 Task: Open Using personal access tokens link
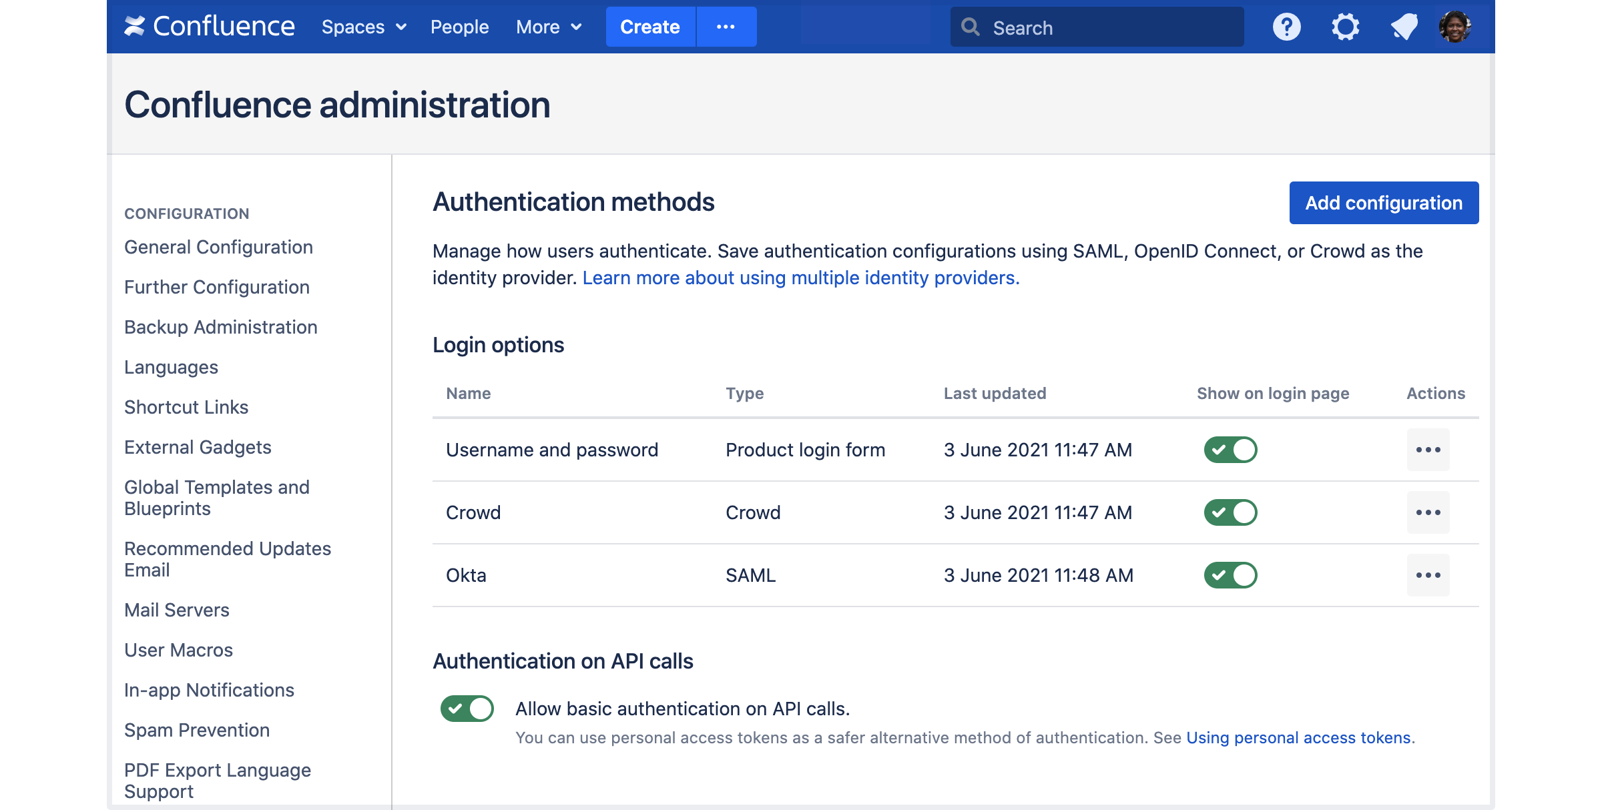pyautogui.click(x=1298, y=738)
